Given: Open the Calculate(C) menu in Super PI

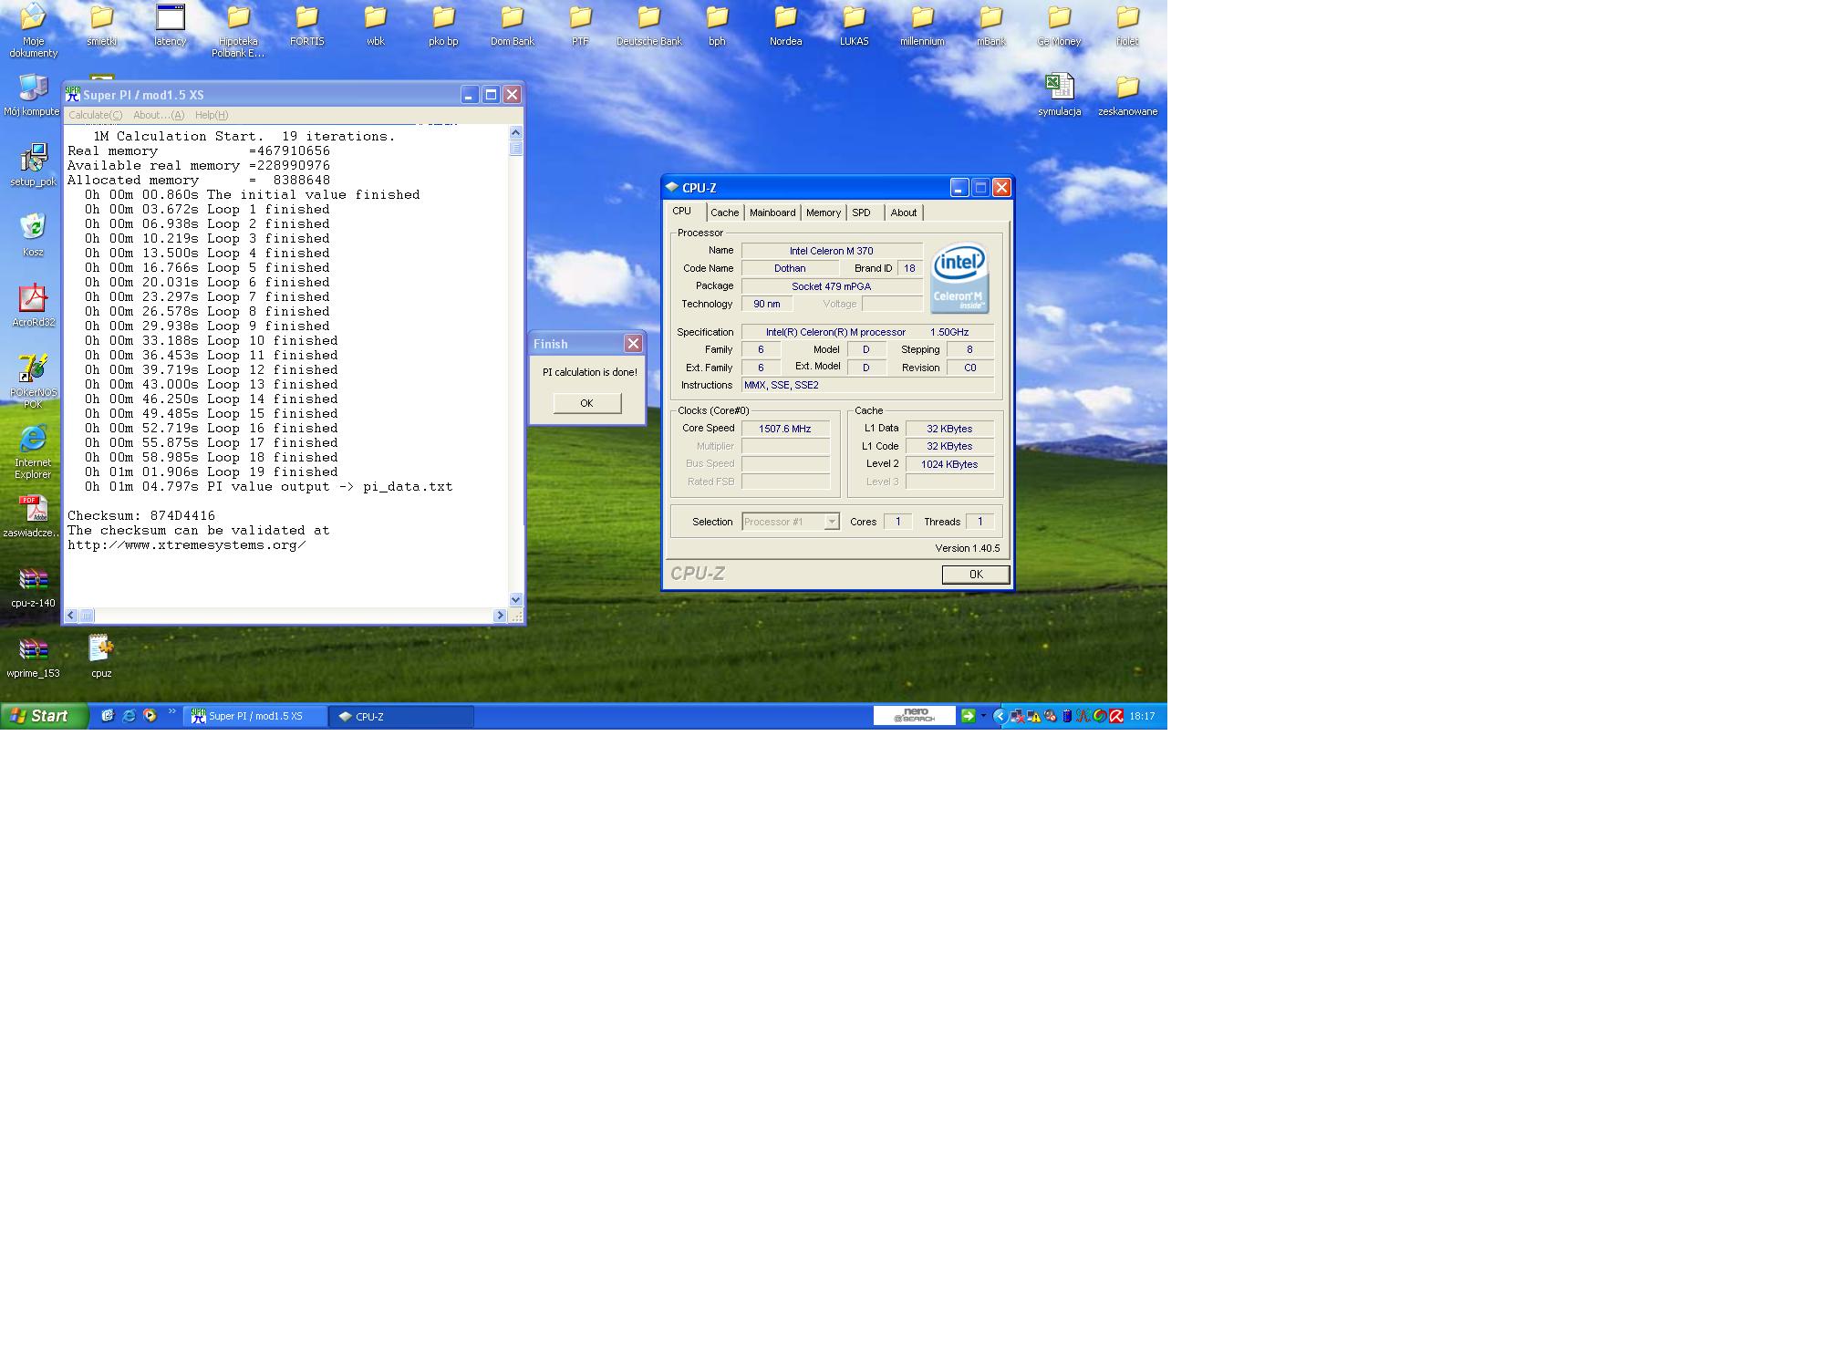Looking at the screenshot, I should tap(95, 115).
